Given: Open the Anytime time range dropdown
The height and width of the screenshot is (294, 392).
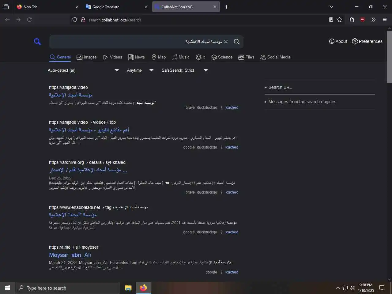Looking at the screenshot, I should (x=140, y=70).
